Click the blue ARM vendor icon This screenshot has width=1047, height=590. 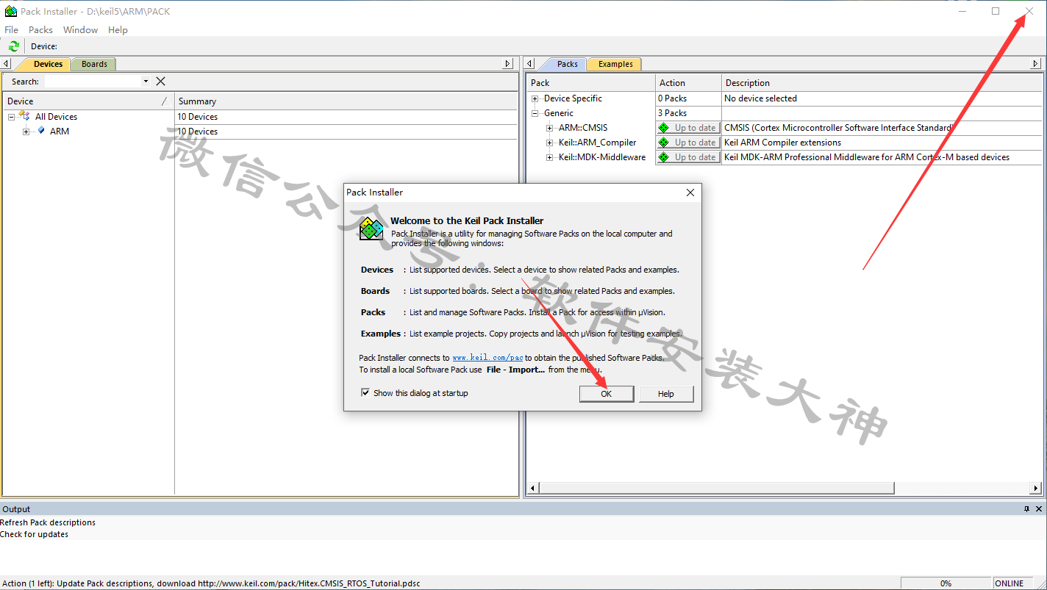coord(41,131)
